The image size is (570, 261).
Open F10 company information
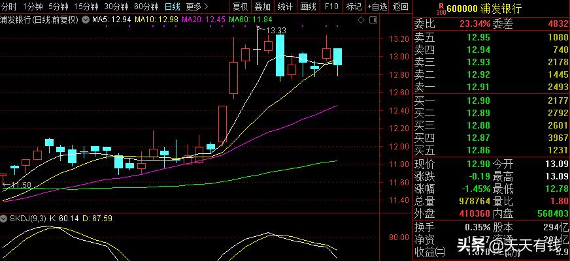(331, 6)
